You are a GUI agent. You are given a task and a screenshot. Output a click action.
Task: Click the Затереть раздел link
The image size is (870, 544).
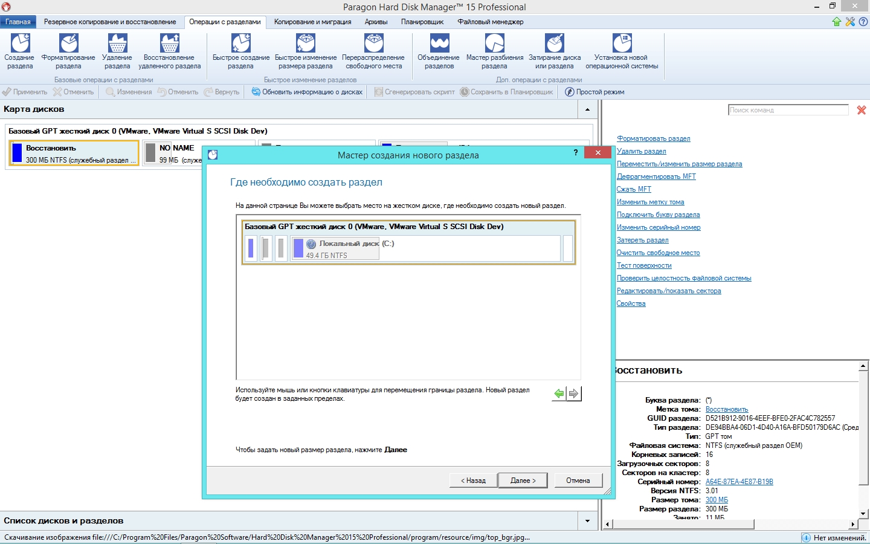tap(642, 240)
